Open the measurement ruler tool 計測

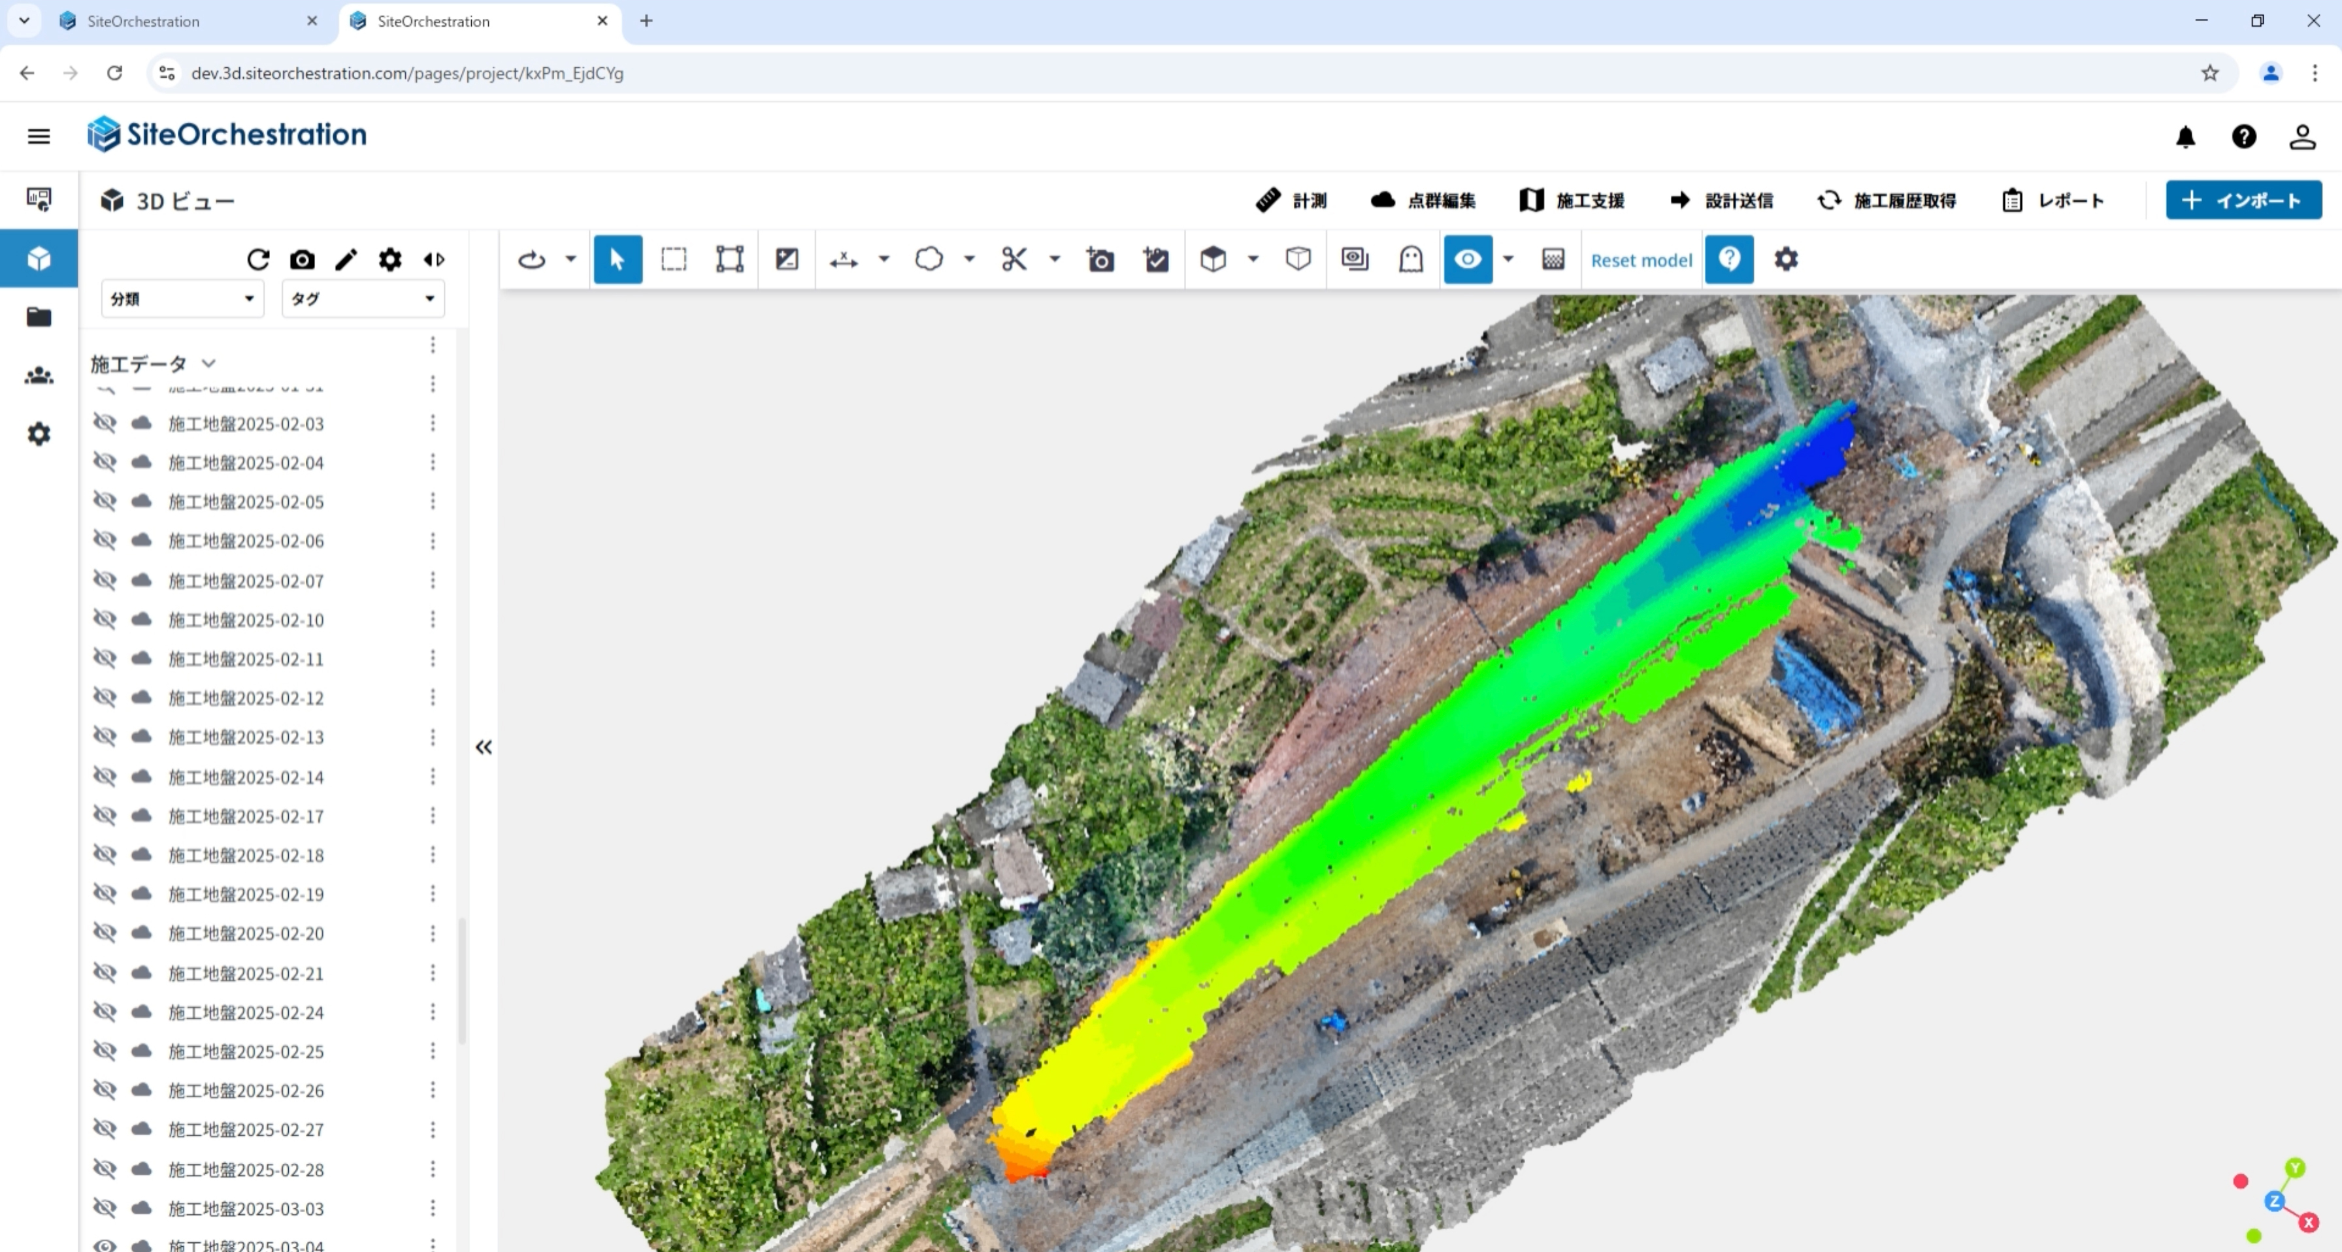point(1291,200)
